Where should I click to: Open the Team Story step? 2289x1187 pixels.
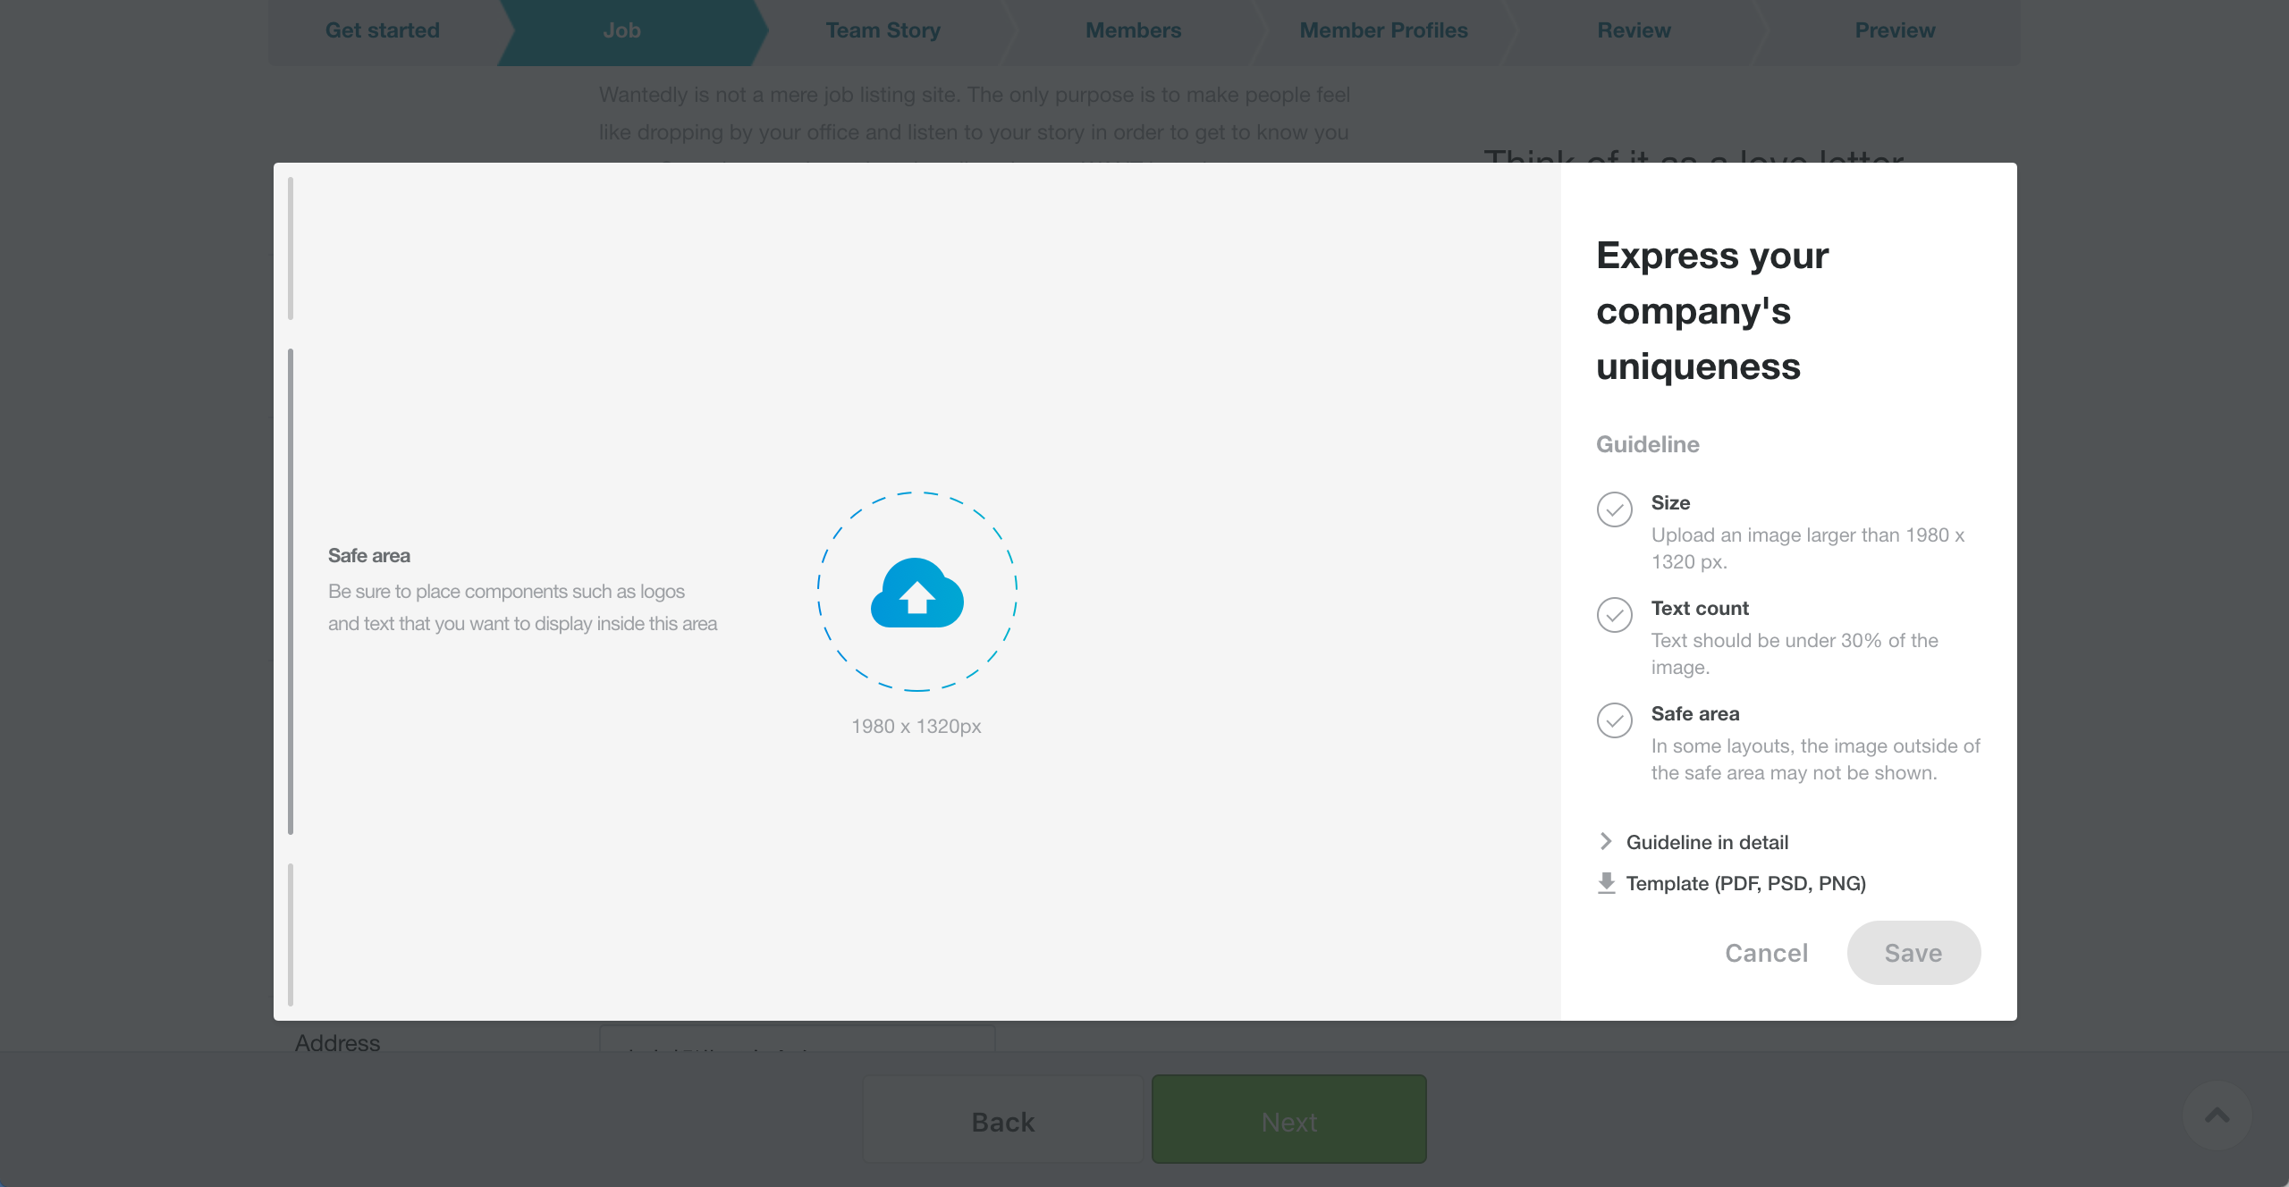(883, 29)
